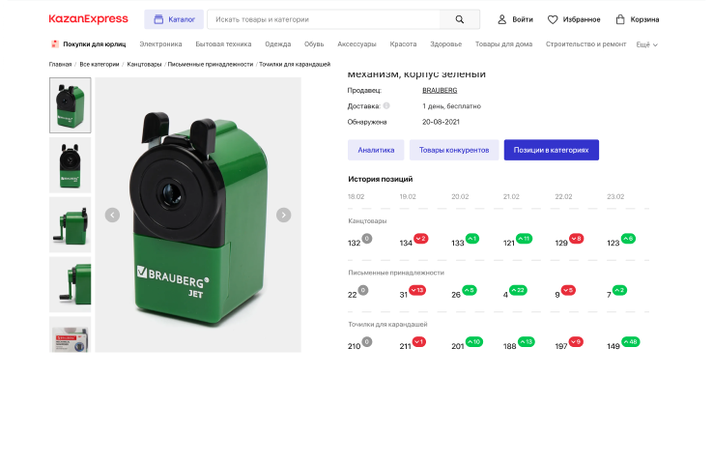Click the 18.02 date column

tap(356, 196)
